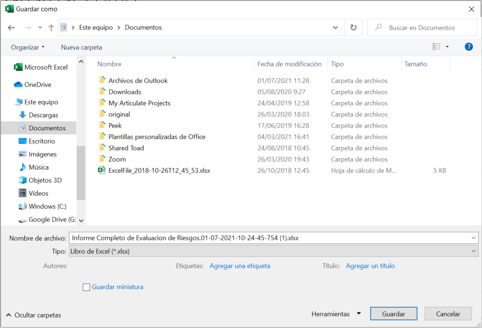Screen dimensions: 482x328
Task: Enable the Guardar miniatura checkbox
Action: click(87, 287)
